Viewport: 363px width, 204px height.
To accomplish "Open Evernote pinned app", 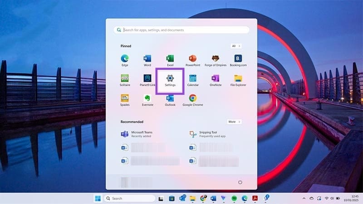I will [x=147, y=100].
